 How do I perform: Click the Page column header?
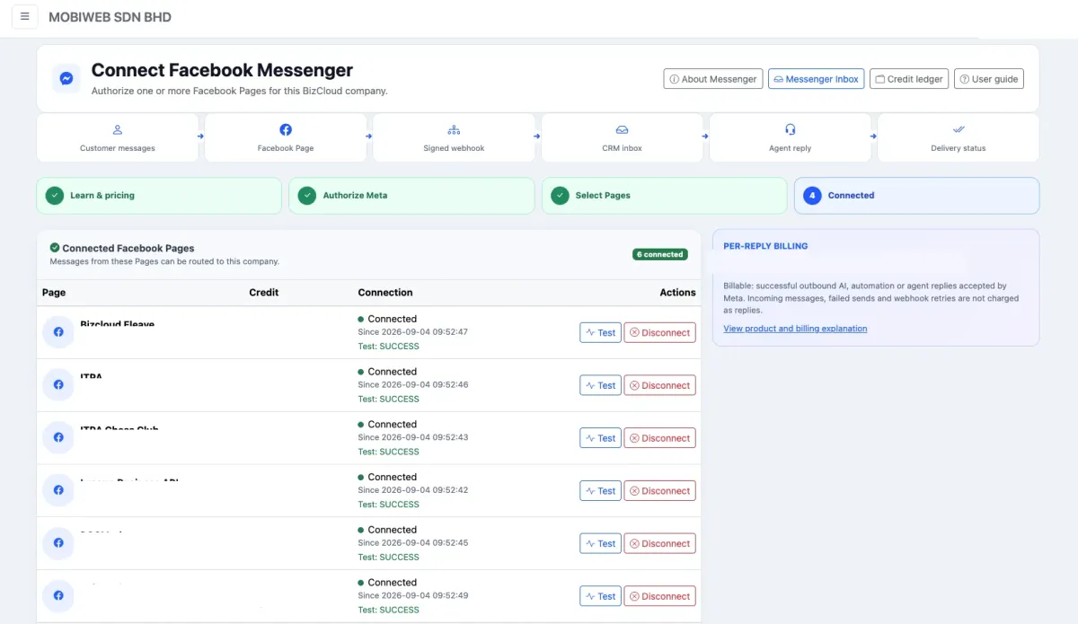(x=54, y=293)
